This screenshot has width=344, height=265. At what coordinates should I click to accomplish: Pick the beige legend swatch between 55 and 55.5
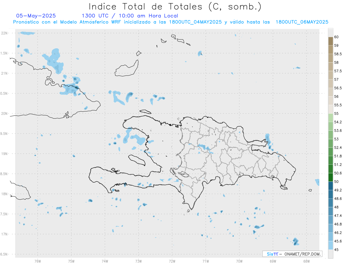click(331, 109)
